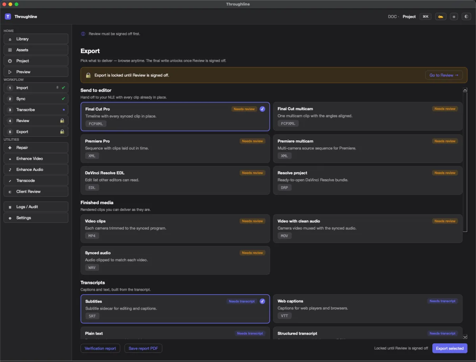Click the Repair plus icon
The height and width of the screenshot is (362, 476).
[10, 147]
